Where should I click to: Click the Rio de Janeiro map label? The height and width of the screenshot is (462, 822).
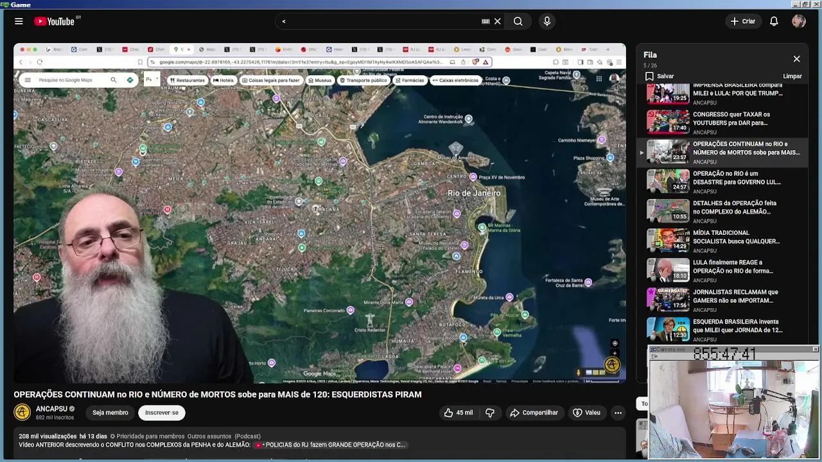click(x=474, y=193)
